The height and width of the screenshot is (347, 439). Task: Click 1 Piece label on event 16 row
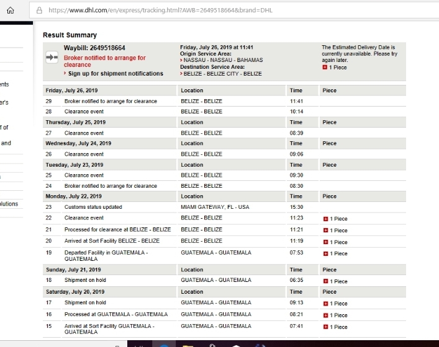[x=338, y=315]
